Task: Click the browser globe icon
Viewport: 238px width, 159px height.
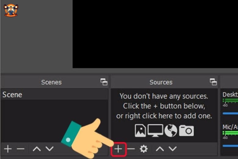Action: tap(171, 131)
